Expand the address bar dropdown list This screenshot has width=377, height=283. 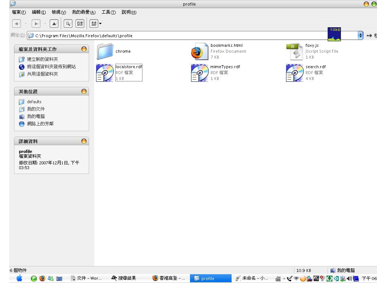coord(360,35)
